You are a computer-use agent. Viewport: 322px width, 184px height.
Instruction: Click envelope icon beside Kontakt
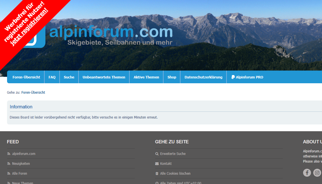tap(157, 164)
